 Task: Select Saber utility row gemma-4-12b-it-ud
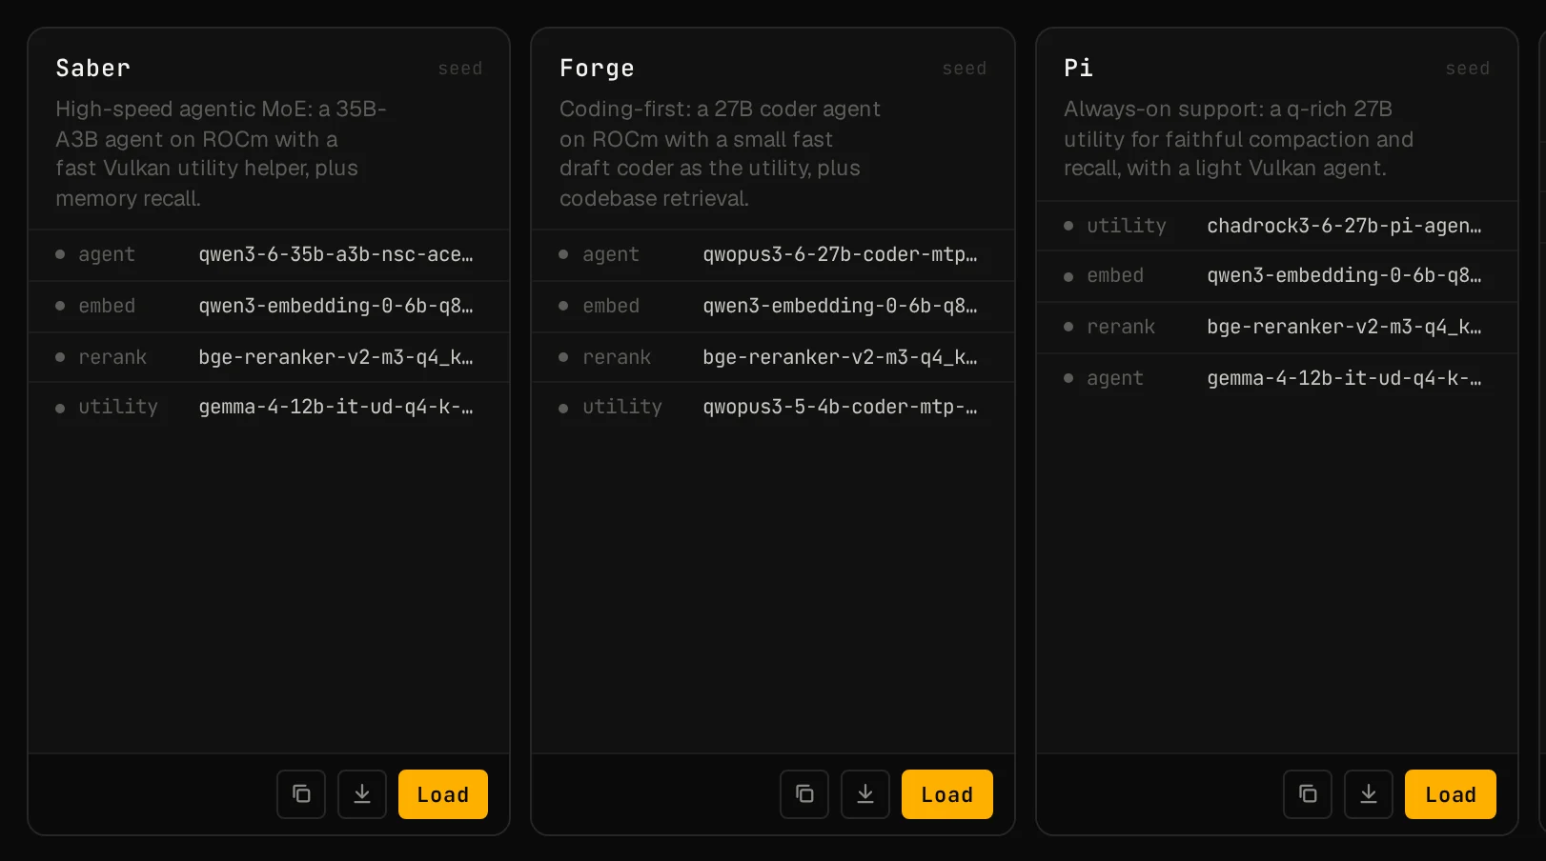click(269, 408)
